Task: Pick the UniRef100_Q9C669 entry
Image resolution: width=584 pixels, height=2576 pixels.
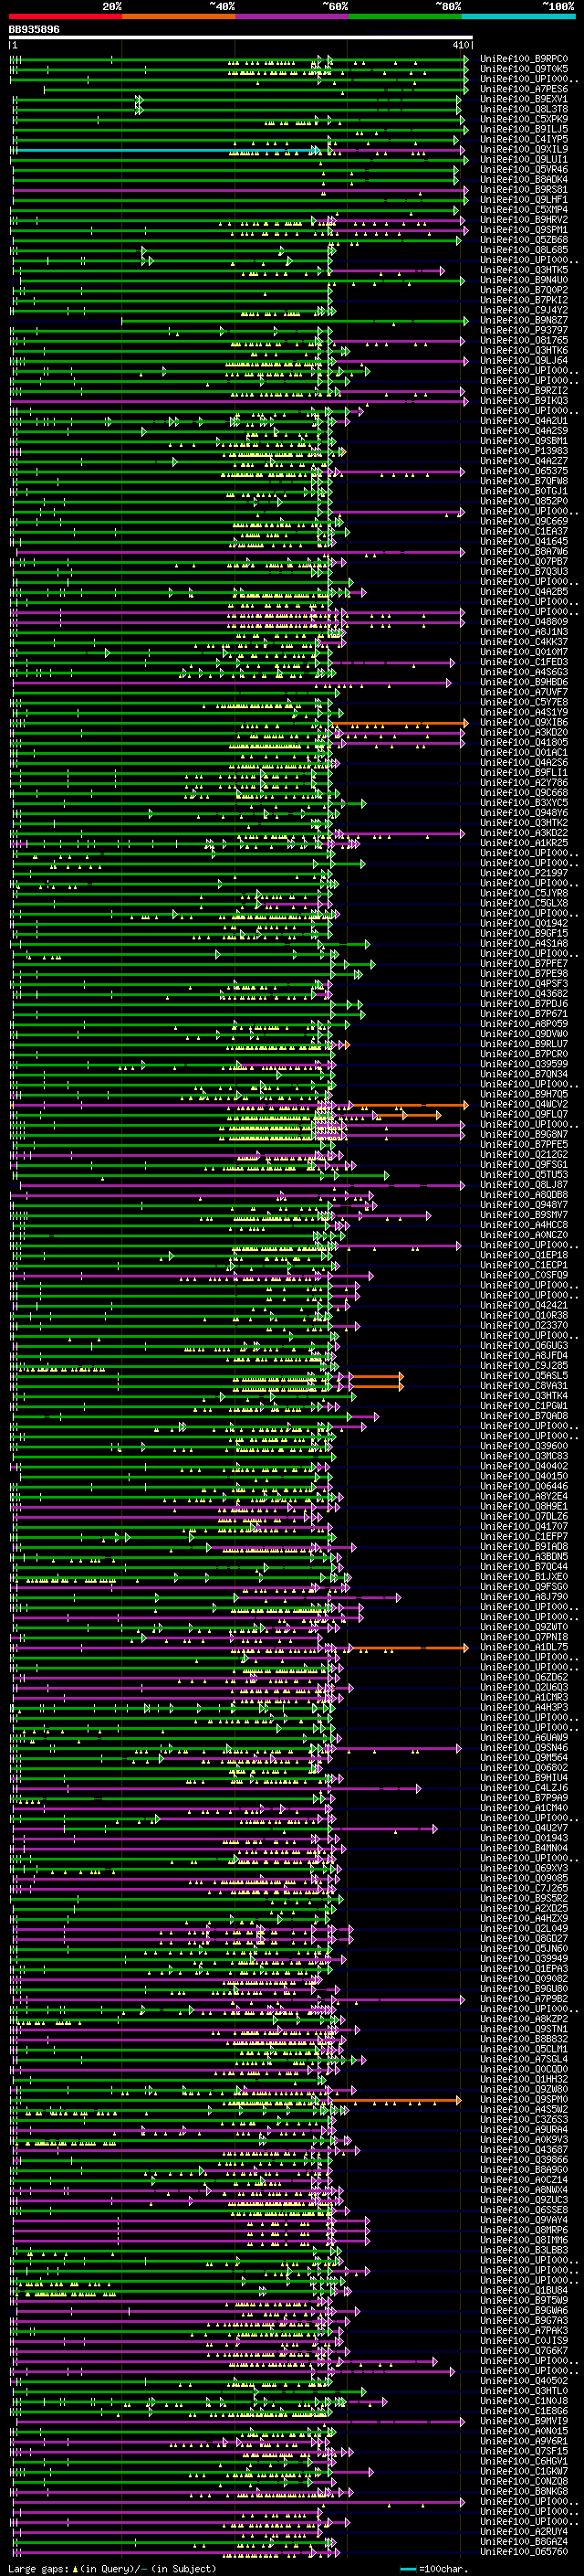Action: [523, 521]
